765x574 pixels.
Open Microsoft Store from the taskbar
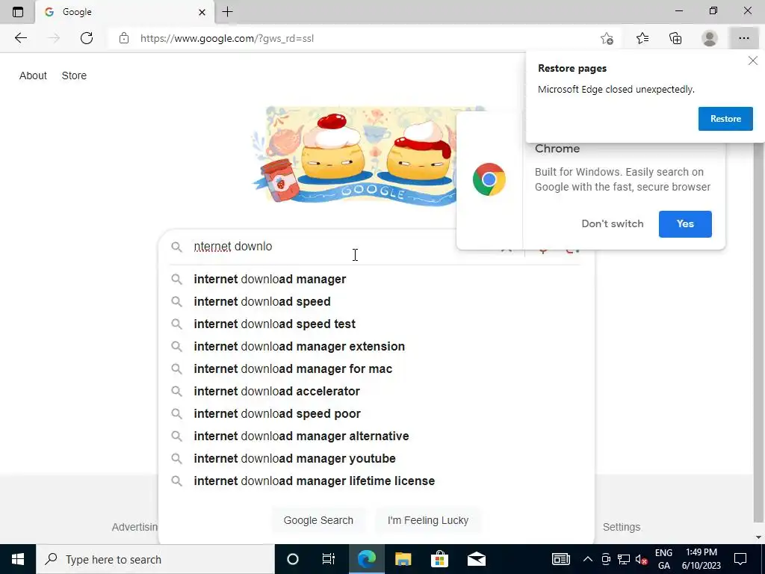tap(439, 559)
